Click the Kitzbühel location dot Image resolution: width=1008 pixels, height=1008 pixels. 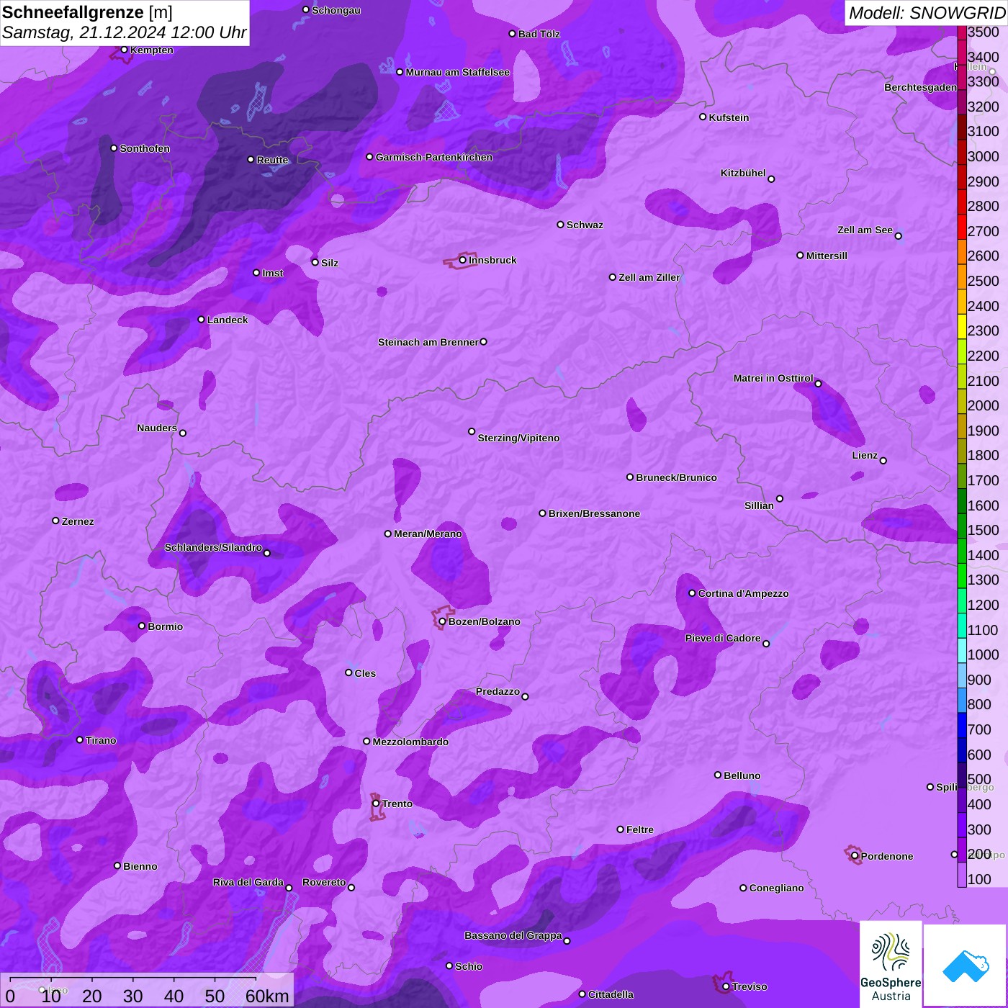(771, 179)
